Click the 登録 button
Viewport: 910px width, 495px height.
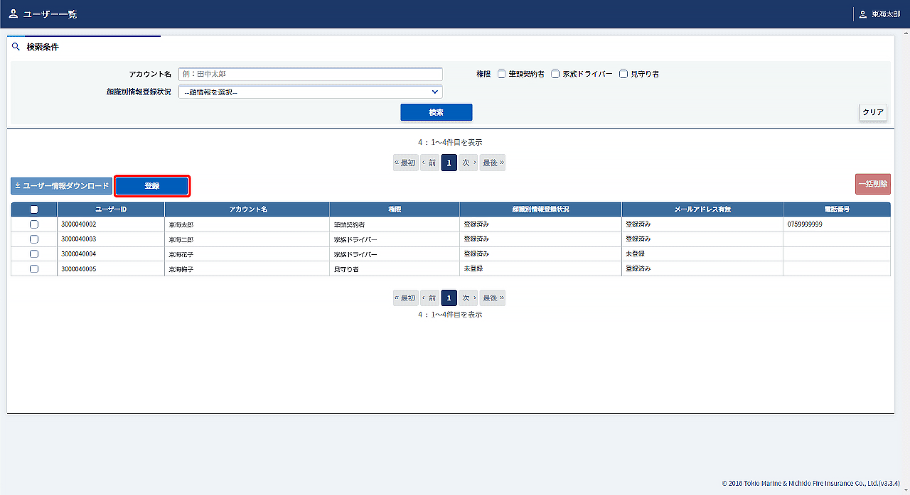coord(152,186)
